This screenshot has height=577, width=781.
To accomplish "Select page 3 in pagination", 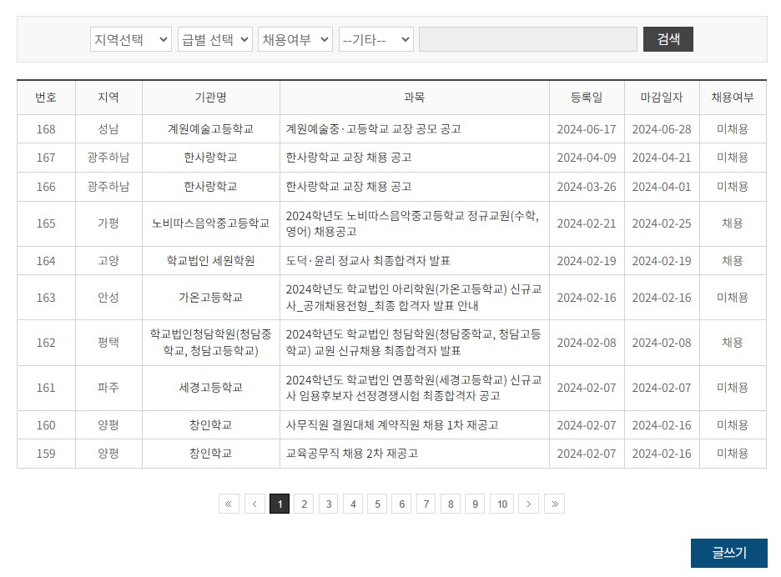I will [x=328, y=504].
